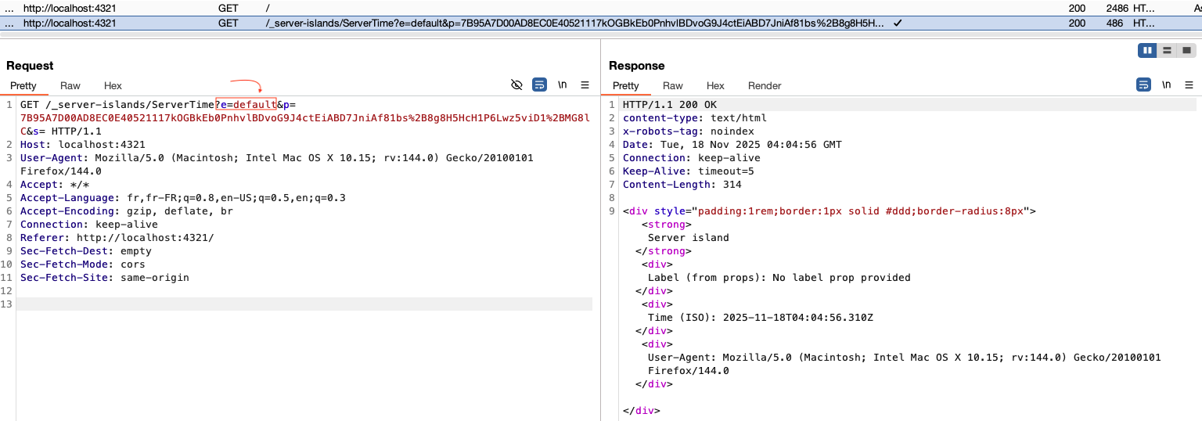Open the Raw tab in Response panel
The width and height of the screenshot is (1202, 421).
(673, 86)
